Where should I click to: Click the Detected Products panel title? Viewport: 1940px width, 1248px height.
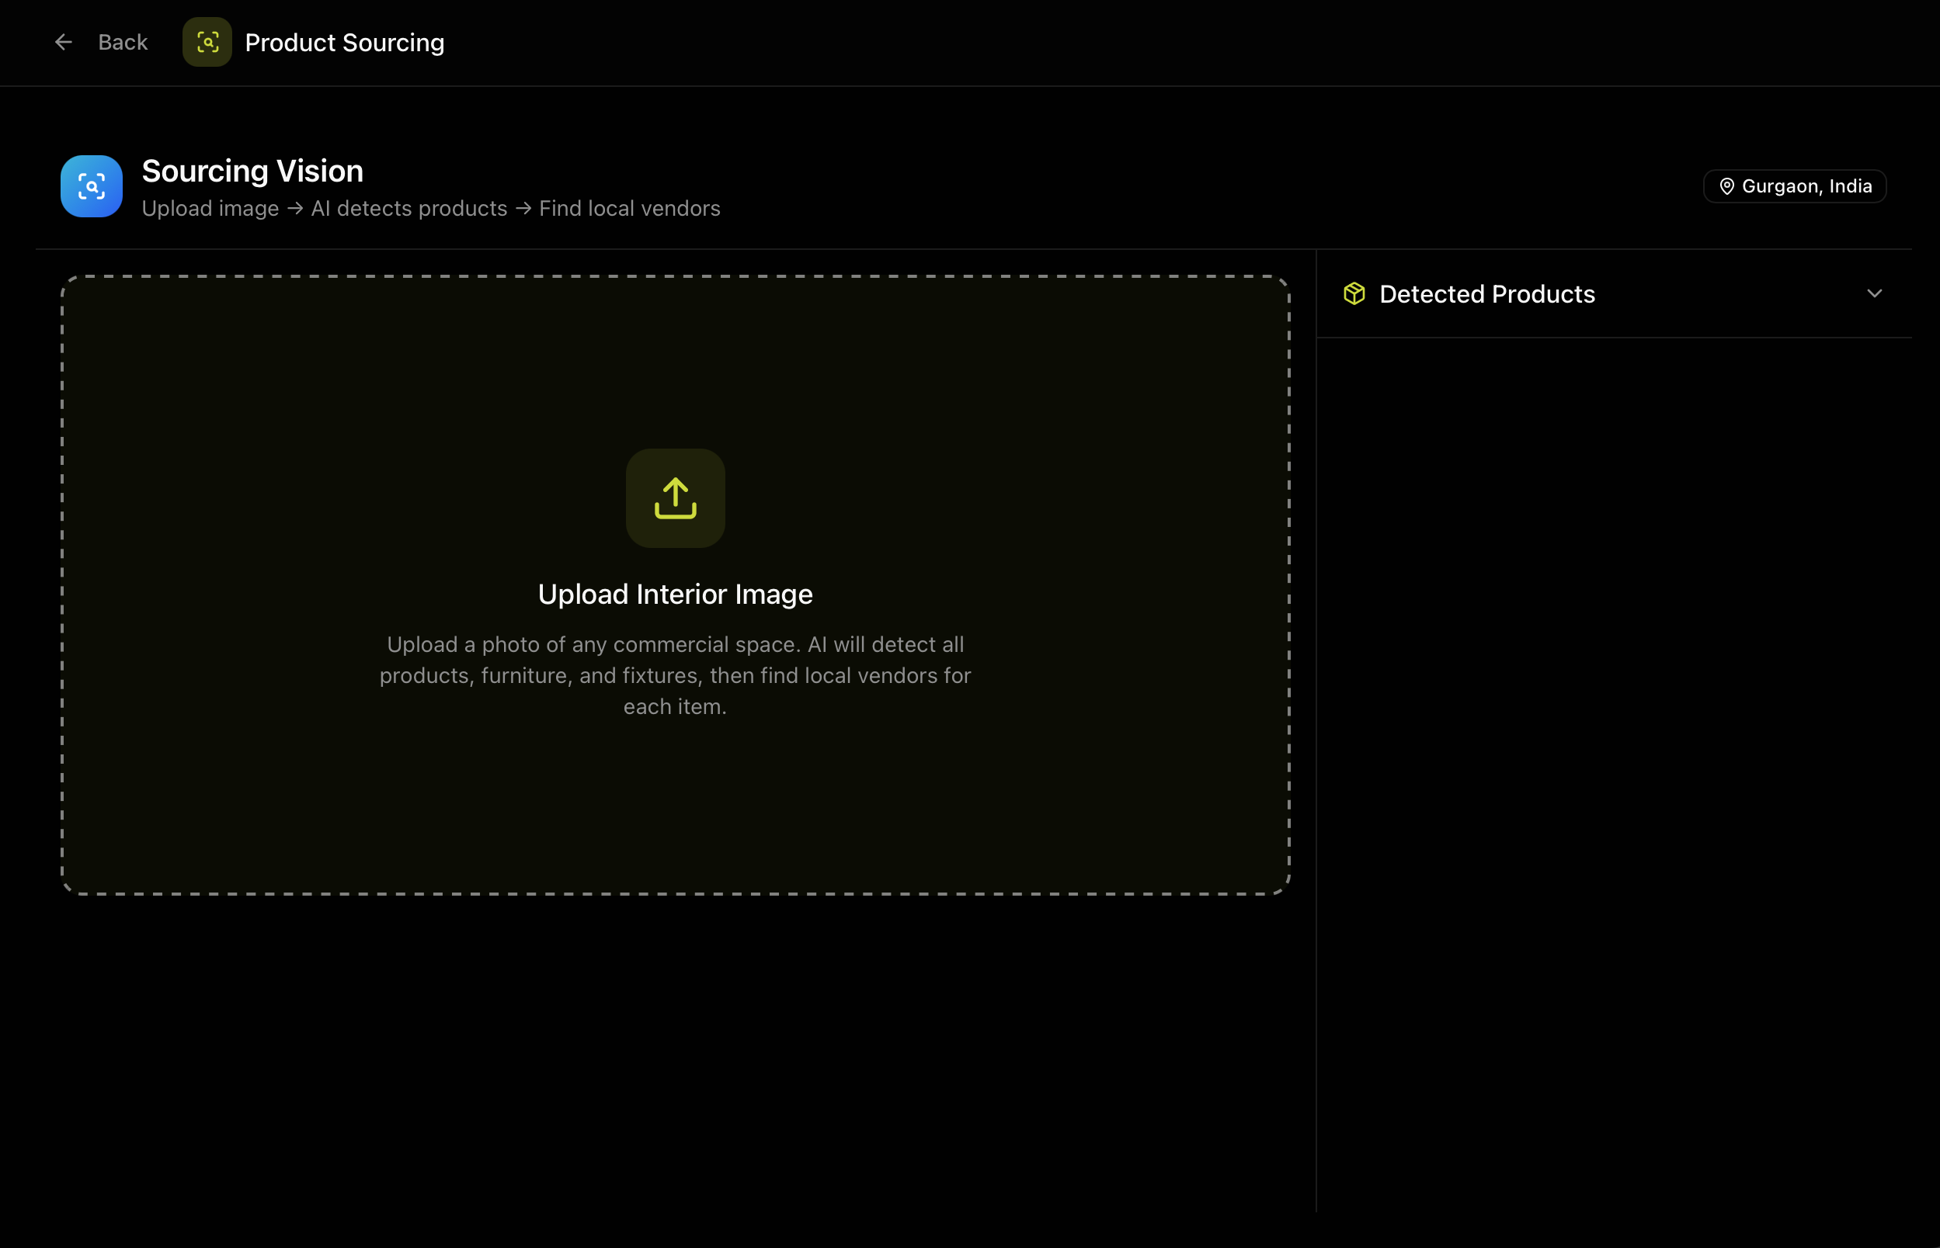(1486, 293)
